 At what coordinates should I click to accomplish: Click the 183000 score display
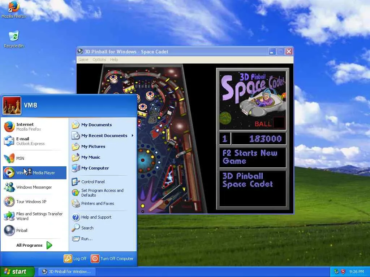coord(259,139)
